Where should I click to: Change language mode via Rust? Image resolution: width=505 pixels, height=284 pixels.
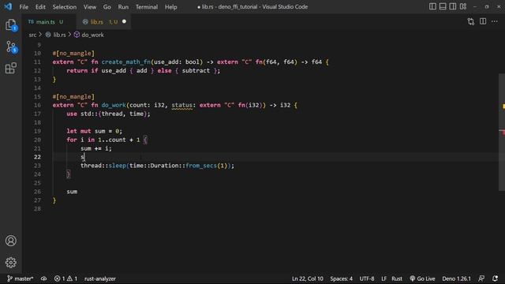[397, 278]
